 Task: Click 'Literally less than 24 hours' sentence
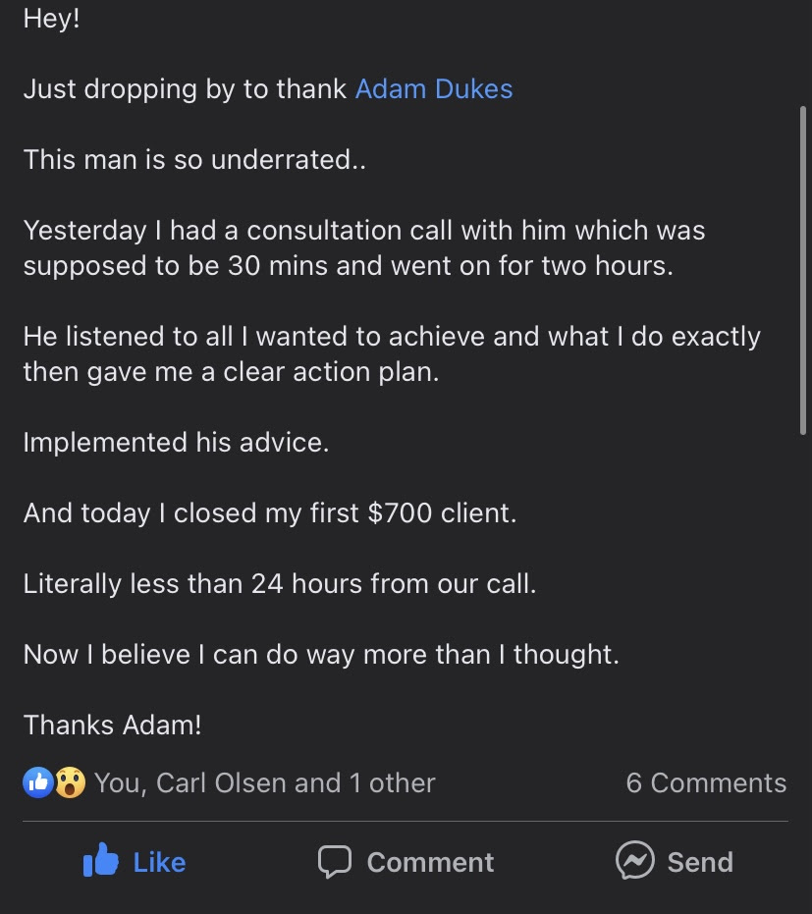(280, 583)
